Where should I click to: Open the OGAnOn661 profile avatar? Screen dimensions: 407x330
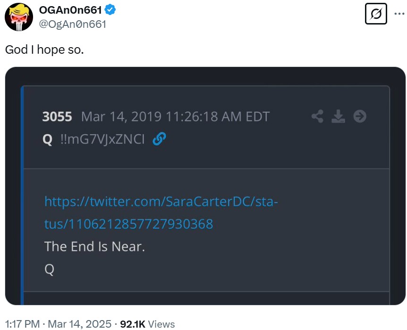(19, 17)
